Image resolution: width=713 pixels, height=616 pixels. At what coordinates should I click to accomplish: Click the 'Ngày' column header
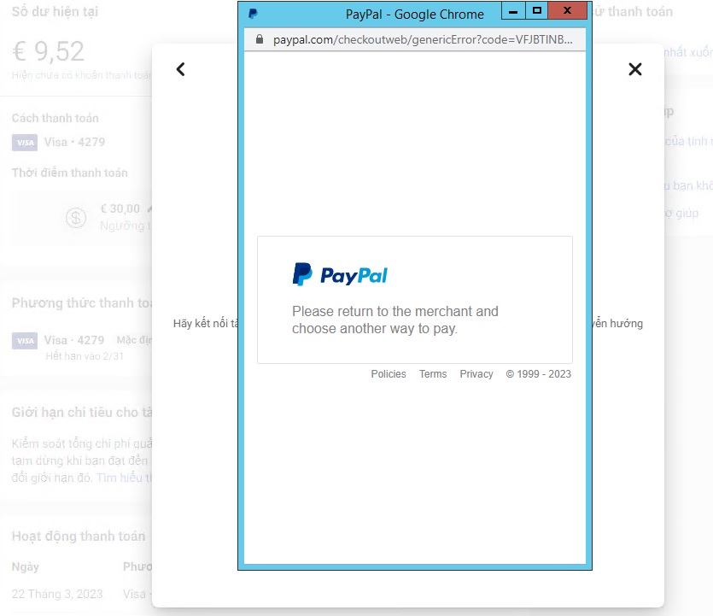26,566
